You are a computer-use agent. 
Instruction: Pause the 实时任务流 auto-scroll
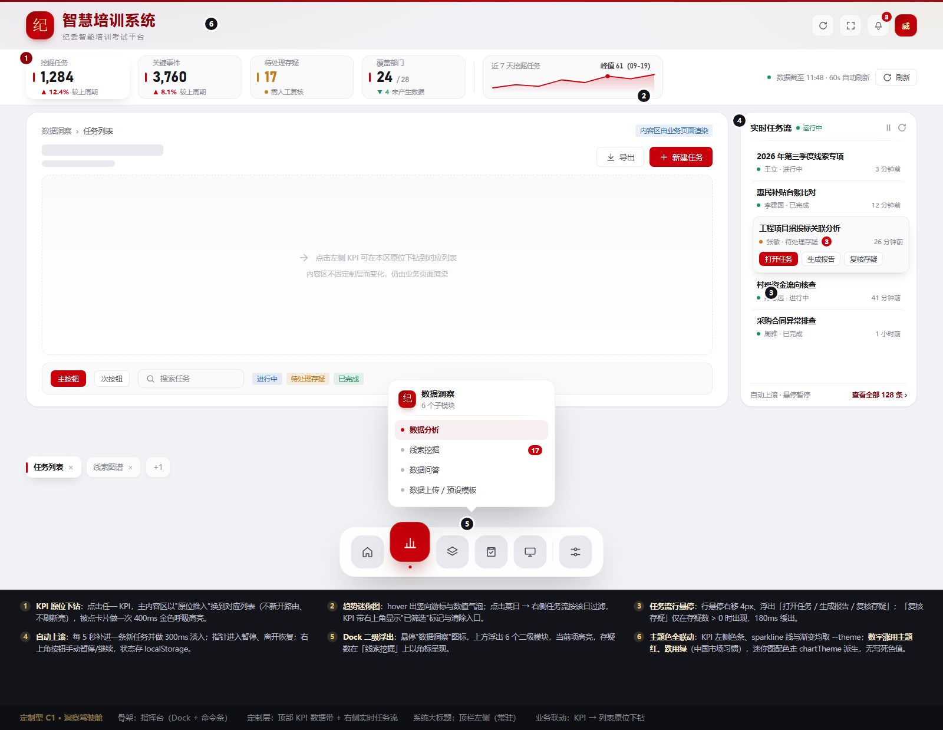[x=888, y=128]
